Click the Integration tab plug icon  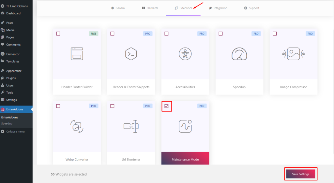[210, 8]
